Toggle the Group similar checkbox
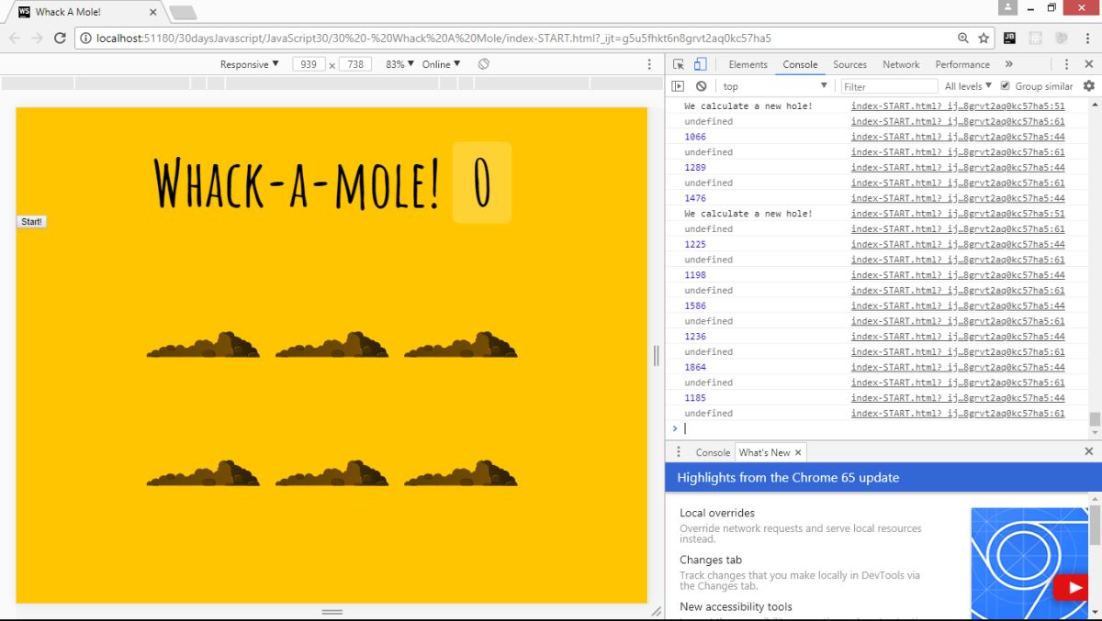 pos(1006,86)
